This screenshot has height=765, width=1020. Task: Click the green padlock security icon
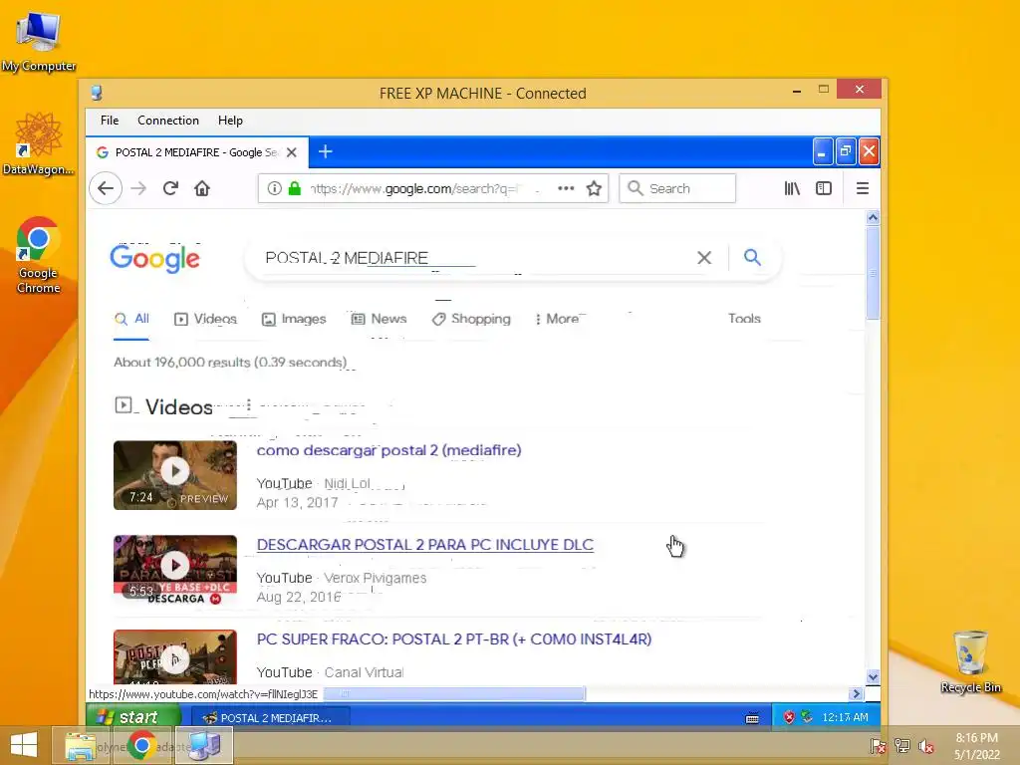[295, 188]
